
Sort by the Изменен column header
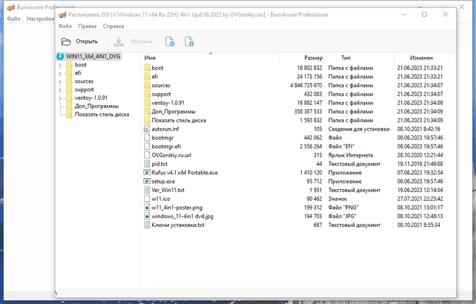pos(422,58)
